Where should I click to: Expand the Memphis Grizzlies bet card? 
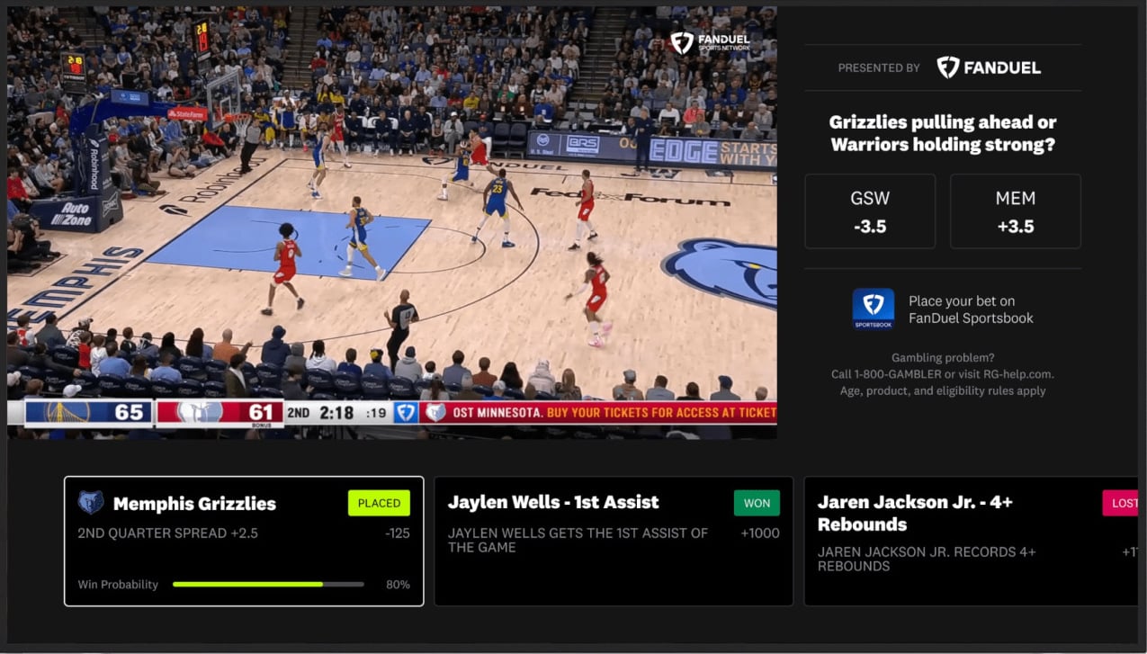click(x=243, y=540)
